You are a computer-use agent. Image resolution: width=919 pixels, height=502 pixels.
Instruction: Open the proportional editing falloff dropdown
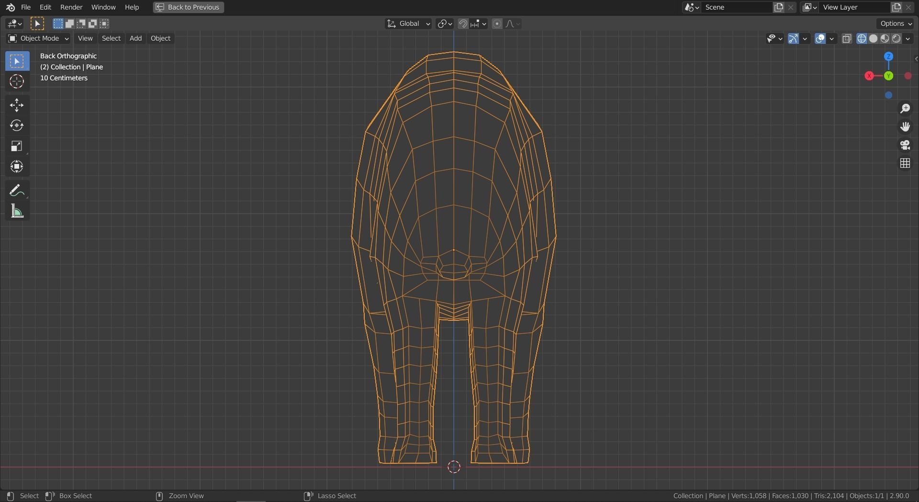pos(513,23)
